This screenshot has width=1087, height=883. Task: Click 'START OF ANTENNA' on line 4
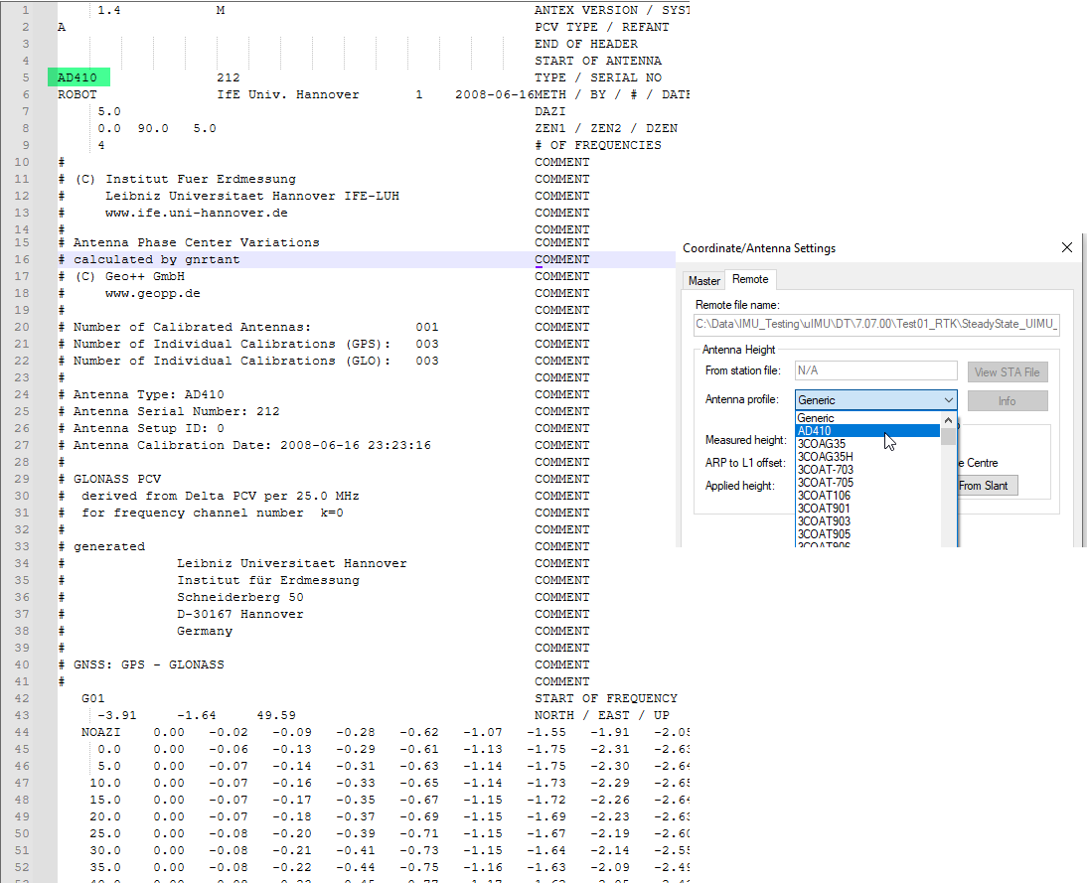[x=597, y=61]
